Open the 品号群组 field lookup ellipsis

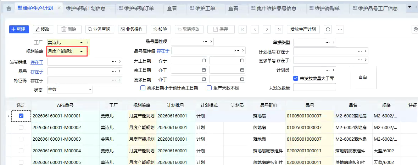tap(114, 62)
